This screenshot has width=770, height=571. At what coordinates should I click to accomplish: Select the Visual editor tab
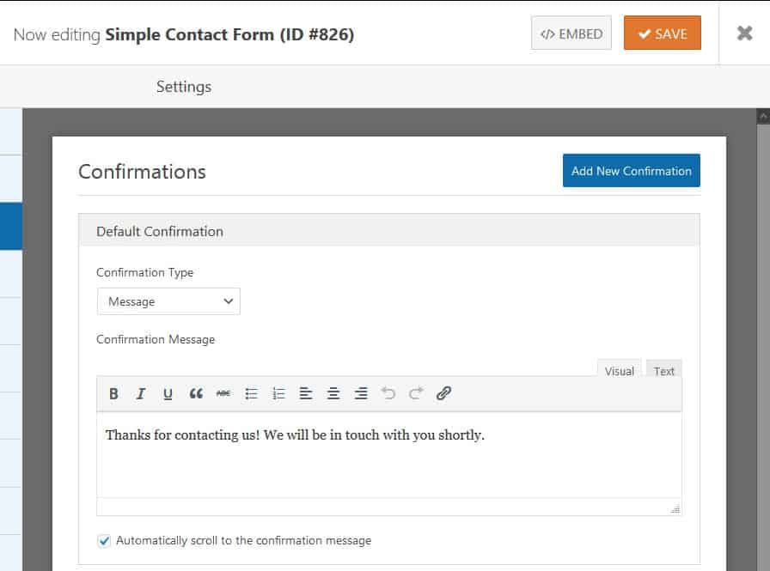(620, 371)
